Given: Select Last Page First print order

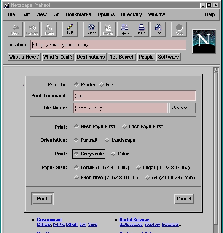Looking at the screenshot, I should [143, 127].
